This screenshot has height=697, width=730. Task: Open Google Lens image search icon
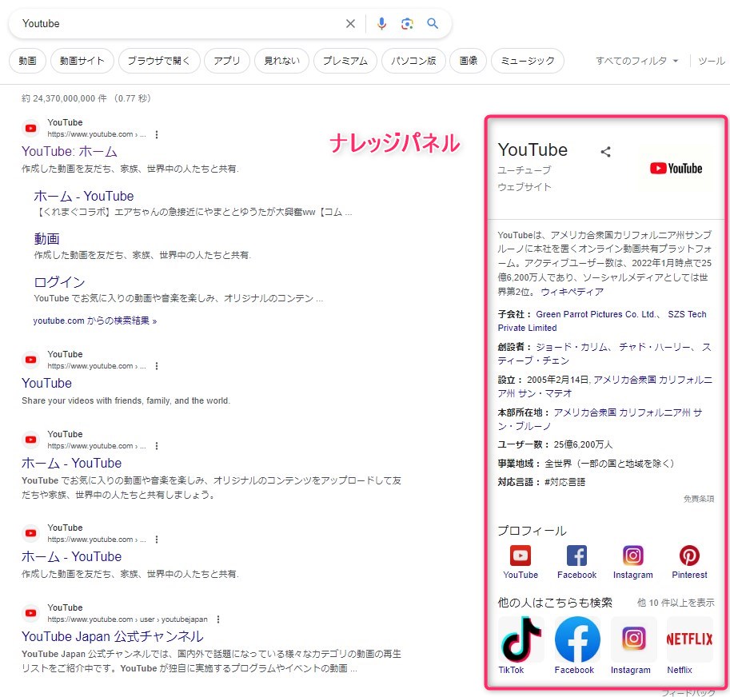(407, 24)
